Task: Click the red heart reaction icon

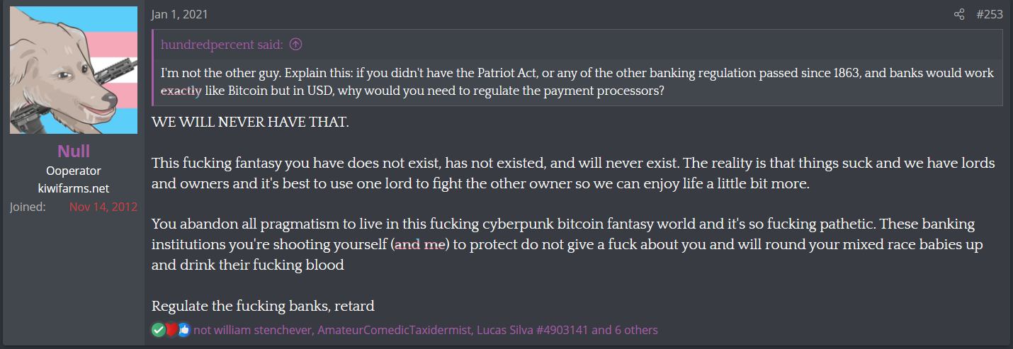Action: [171, 330]
